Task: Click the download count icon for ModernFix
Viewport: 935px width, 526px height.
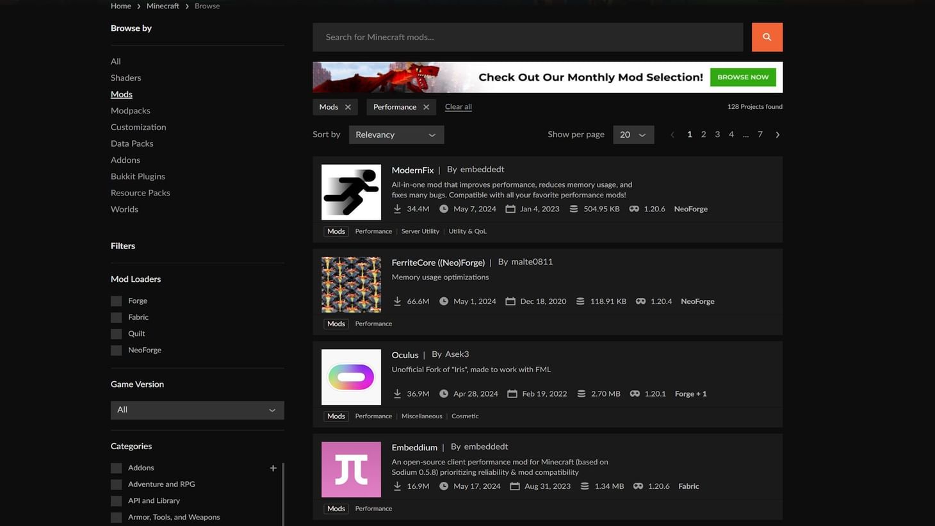Action: [x=397, y=208]
